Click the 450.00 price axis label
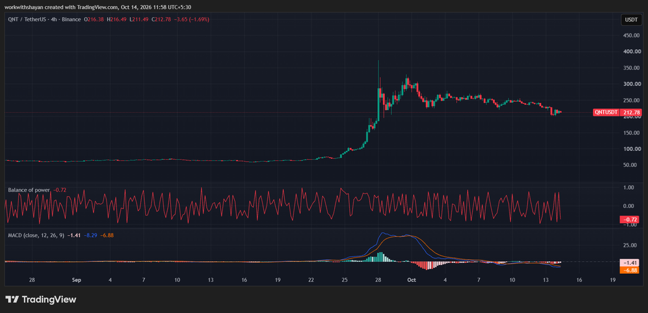Screen dimensions: 648x313 click(631, 35)
